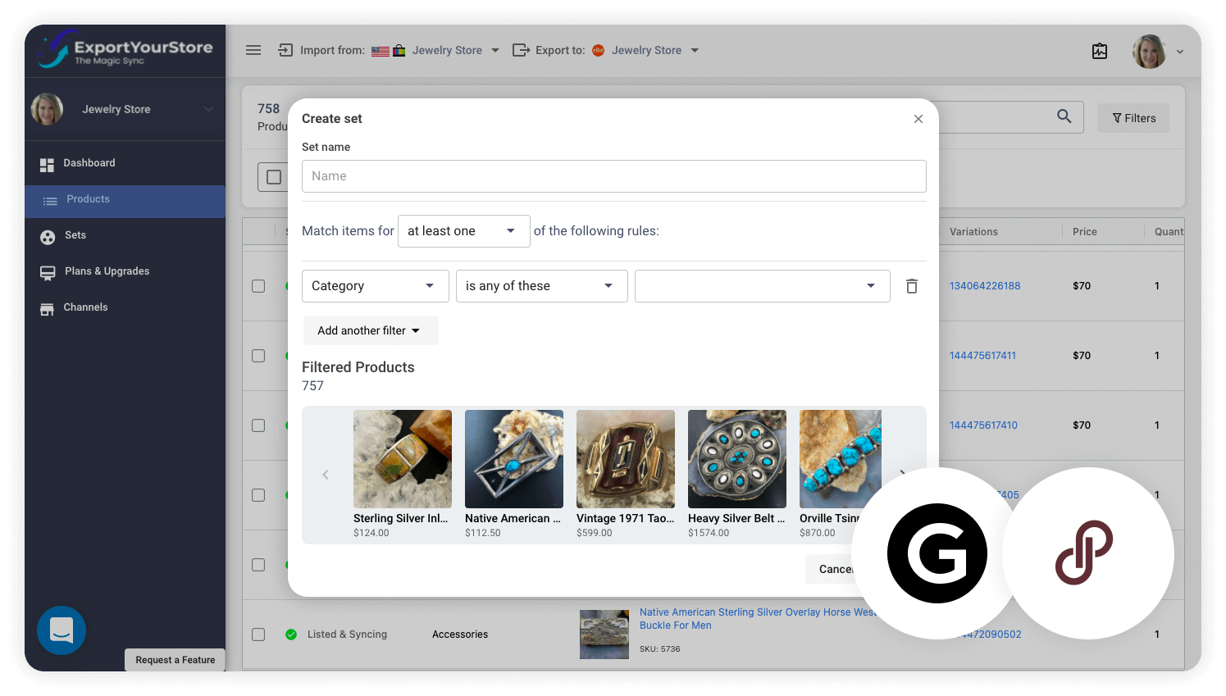Open the hamburger menu icon
This screenshot has width=1226, height=696.
(253, 50)
